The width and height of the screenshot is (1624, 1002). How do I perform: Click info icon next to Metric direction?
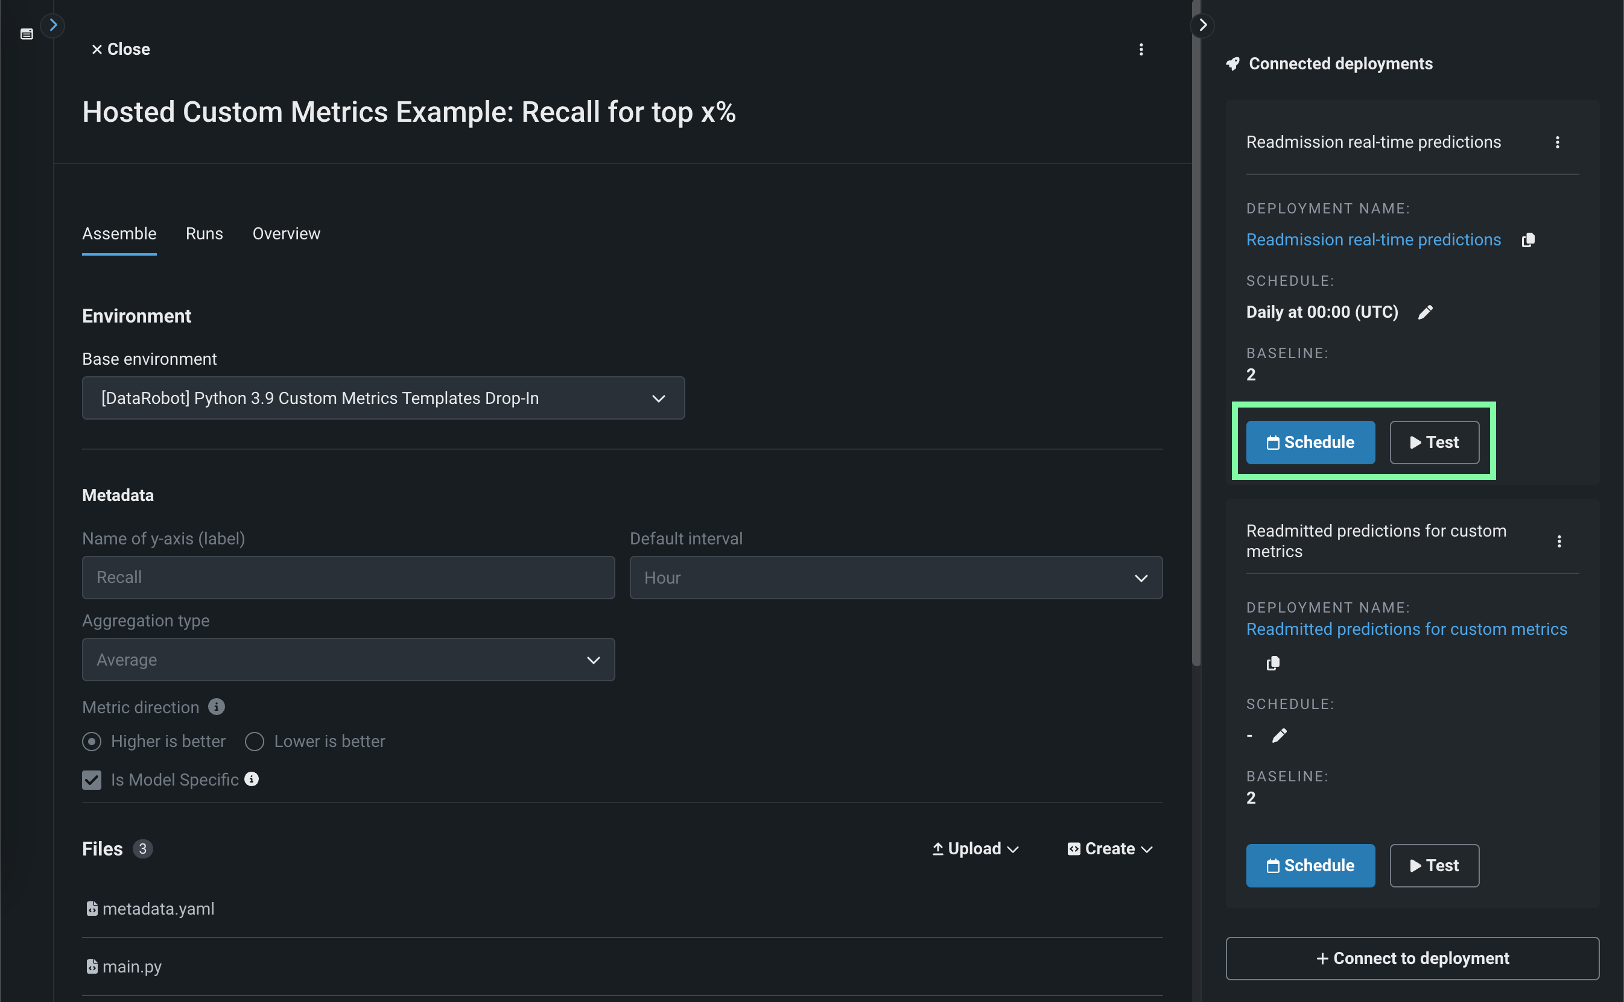[x=216, y=707]
